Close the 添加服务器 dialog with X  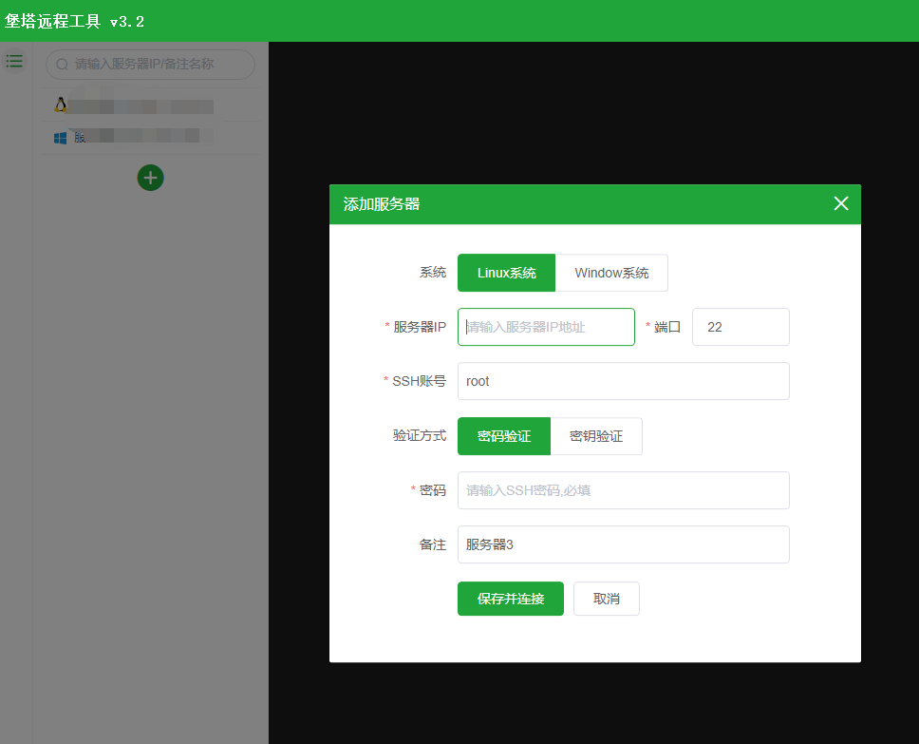pos(840,203)
